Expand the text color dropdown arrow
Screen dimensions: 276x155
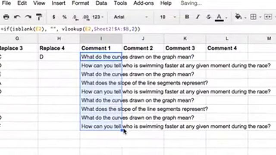tap(226, 18)
